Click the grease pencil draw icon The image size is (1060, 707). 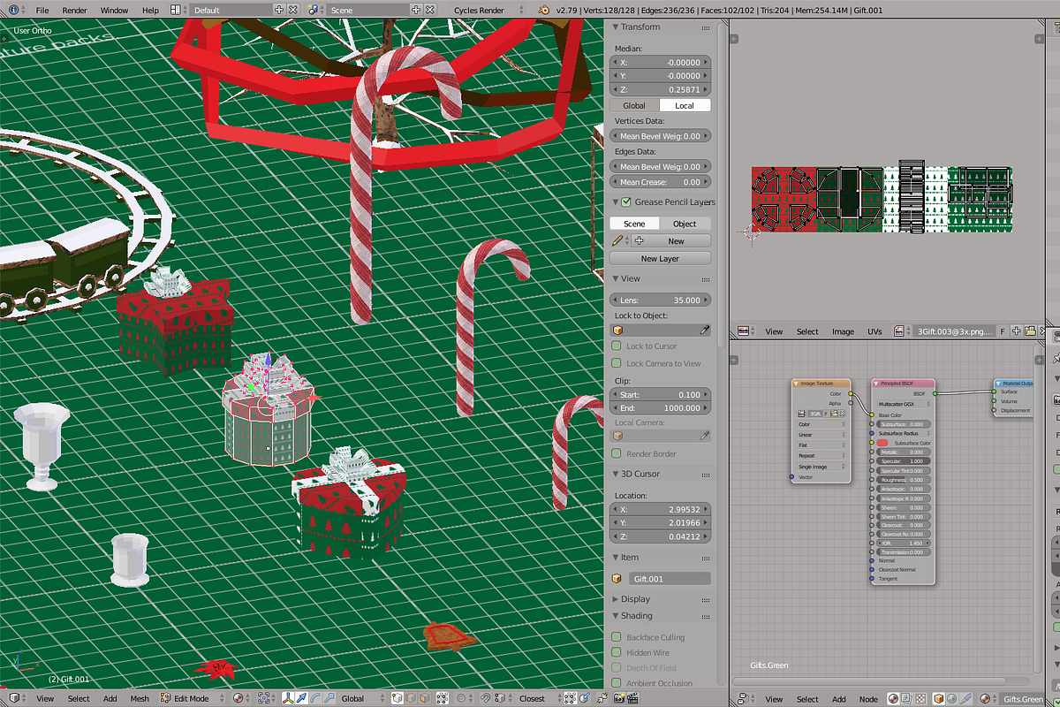point(618,240)
